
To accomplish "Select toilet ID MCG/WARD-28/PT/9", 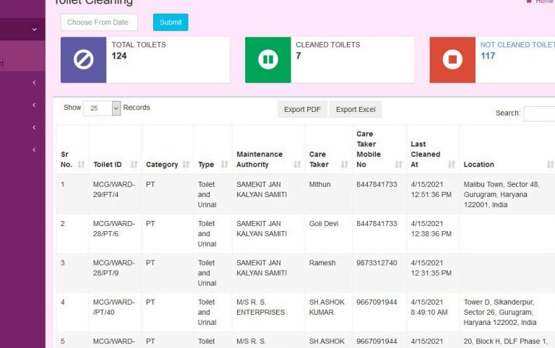I will [x=114, y=268].
